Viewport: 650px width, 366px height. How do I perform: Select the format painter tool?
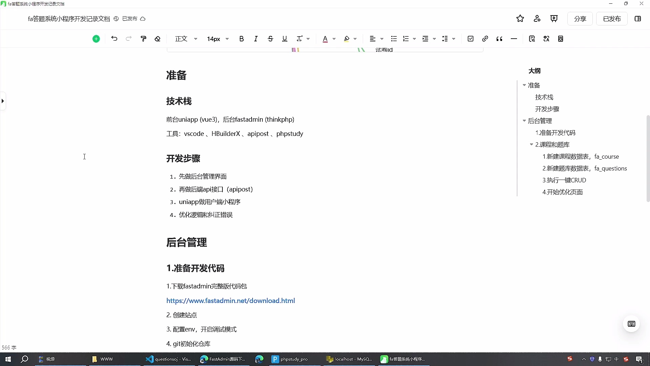click(x=144, y=39)
